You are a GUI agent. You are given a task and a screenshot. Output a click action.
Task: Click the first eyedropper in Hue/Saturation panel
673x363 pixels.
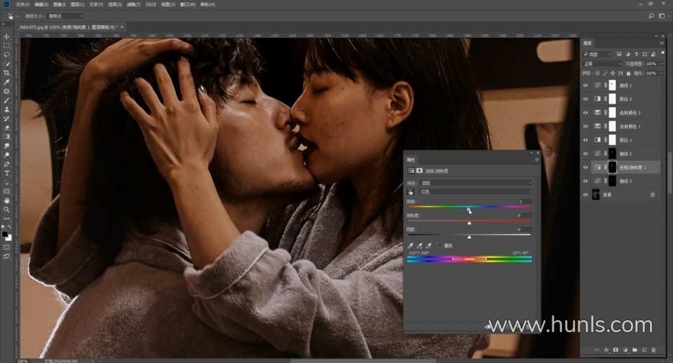[x=412, y=245]
